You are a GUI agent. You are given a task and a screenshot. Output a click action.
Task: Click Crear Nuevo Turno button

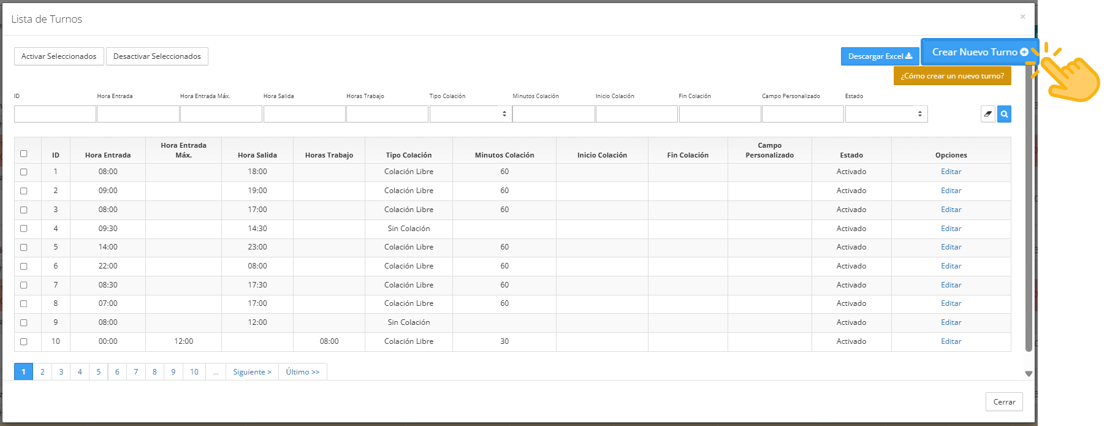pyautogui.click(x=980, y=52)
